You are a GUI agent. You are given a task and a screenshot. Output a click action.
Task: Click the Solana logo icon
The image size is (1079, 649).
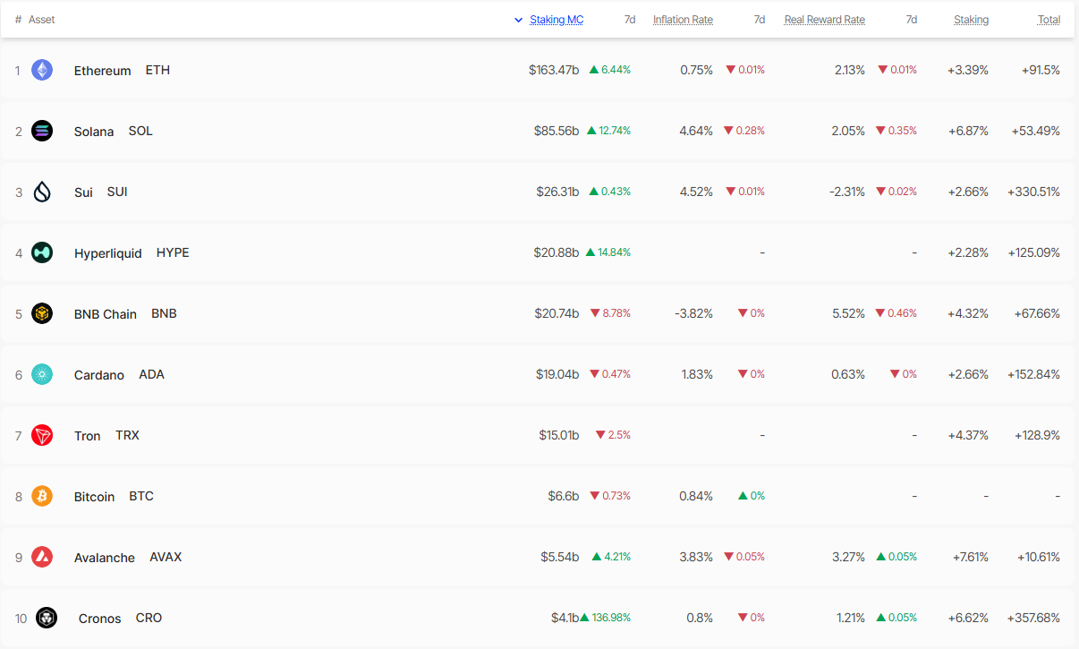click(x=42, y=131)
